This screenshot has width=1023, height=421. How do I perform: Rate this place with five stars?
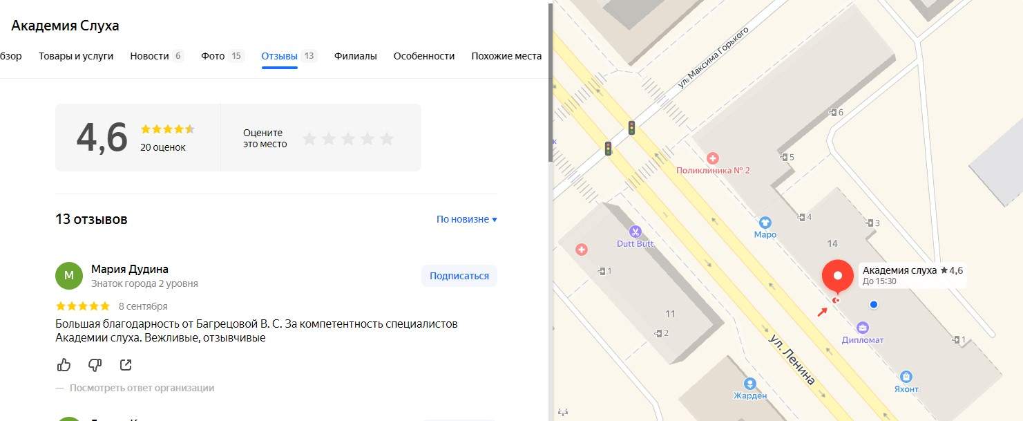[x=387, y=139]
